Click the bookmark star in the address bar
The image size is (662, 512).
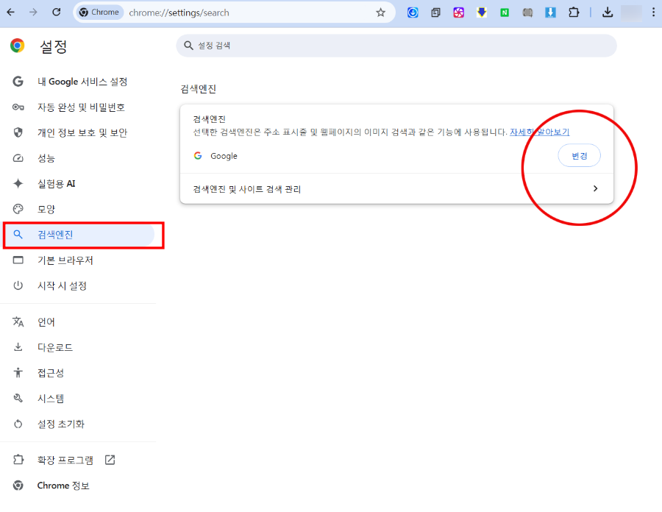pyautogui.click(x=381, y=12)
